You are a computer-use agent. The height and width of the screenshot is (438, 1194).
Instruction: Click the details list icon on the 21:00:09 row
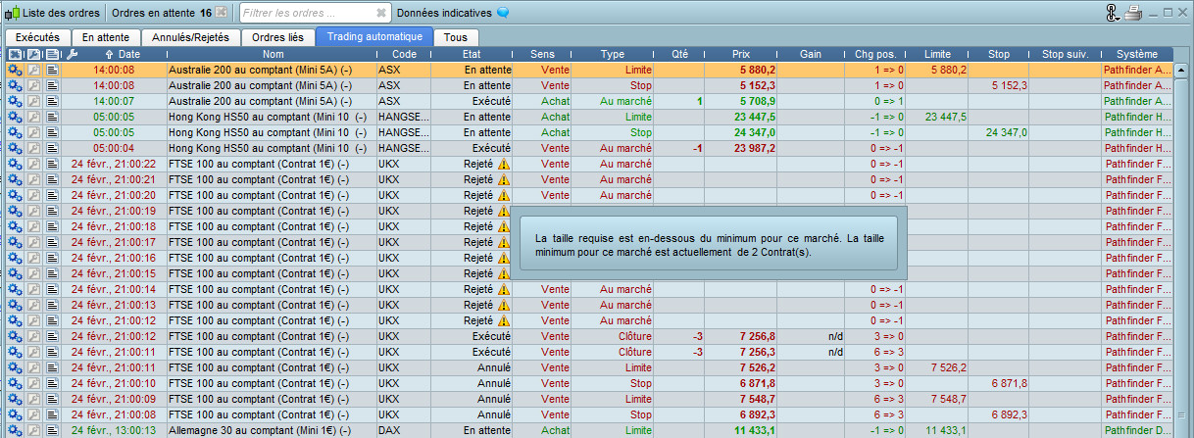pos(53,399)
